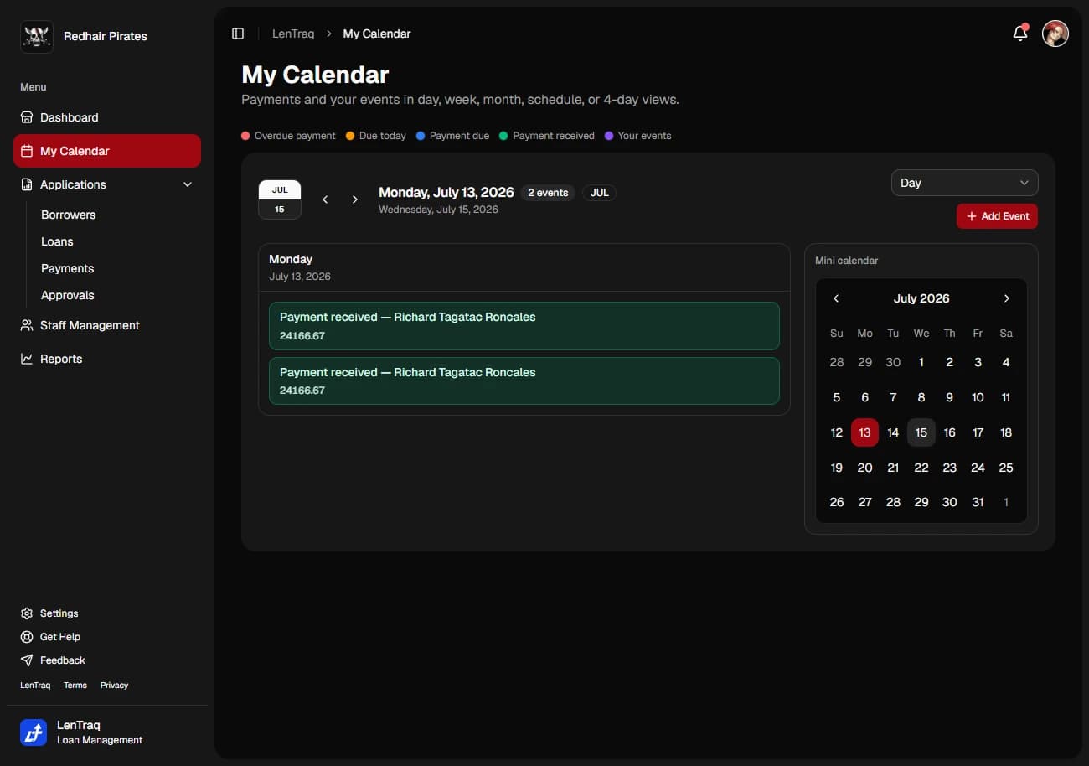Toggle the sidebar panel icon
The image size is (1089, 766).
pos(238,34)
